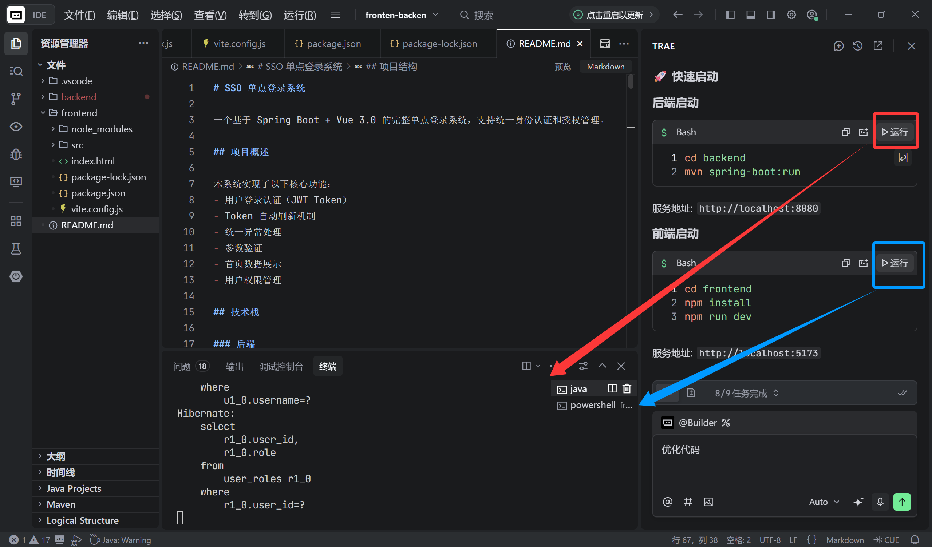
Task: Open Spring Boot dashboard power icon
Action: point(16,276)
